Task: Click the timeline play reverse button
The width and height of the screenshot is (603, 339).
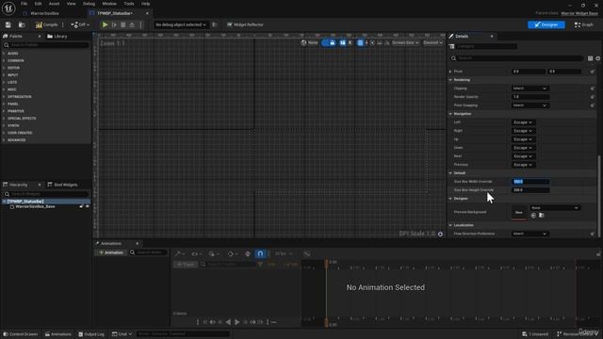Action: coord(228,322)
